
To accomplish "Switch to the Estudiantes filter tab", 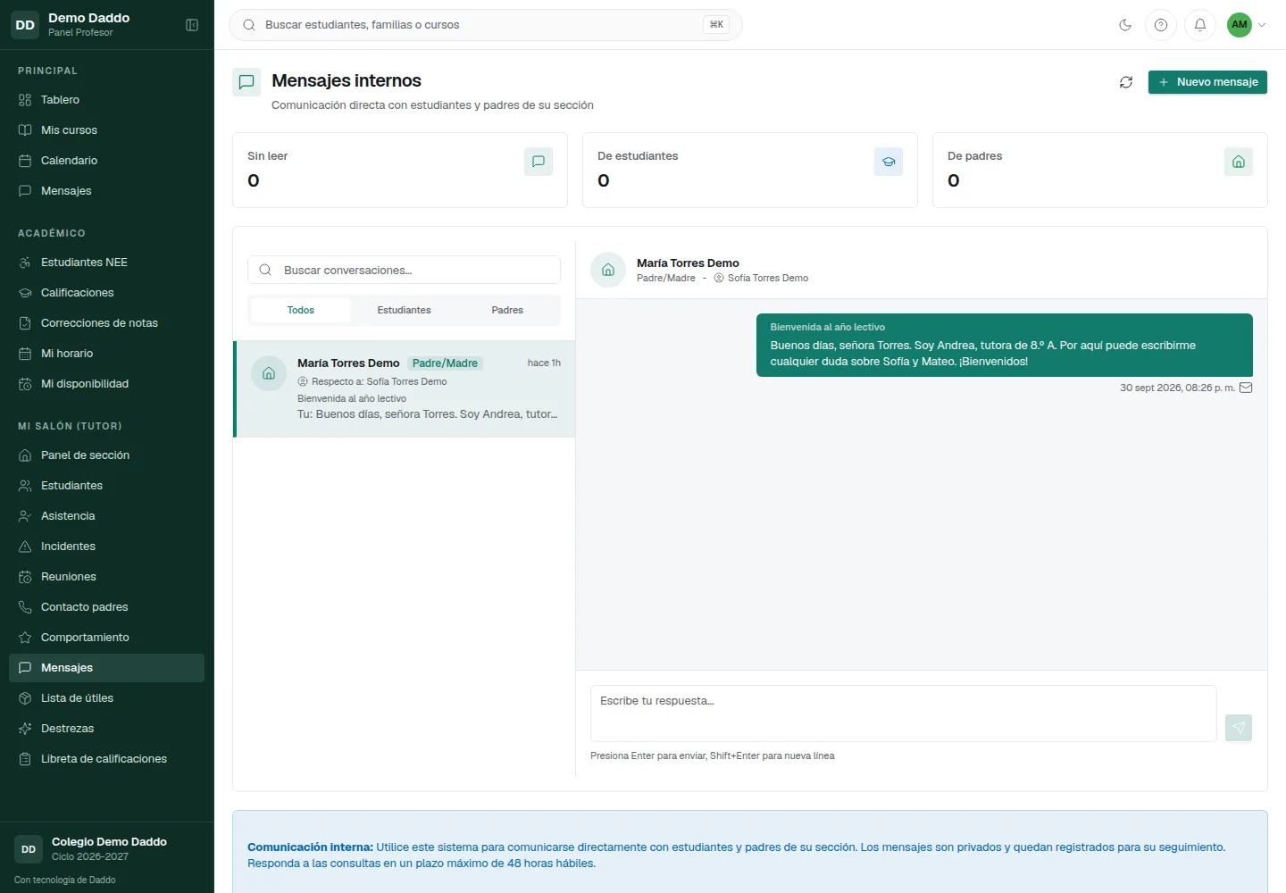I will 404,310.
